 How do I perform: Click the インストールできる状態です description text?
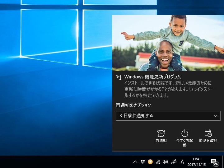(x=169, y=89)
